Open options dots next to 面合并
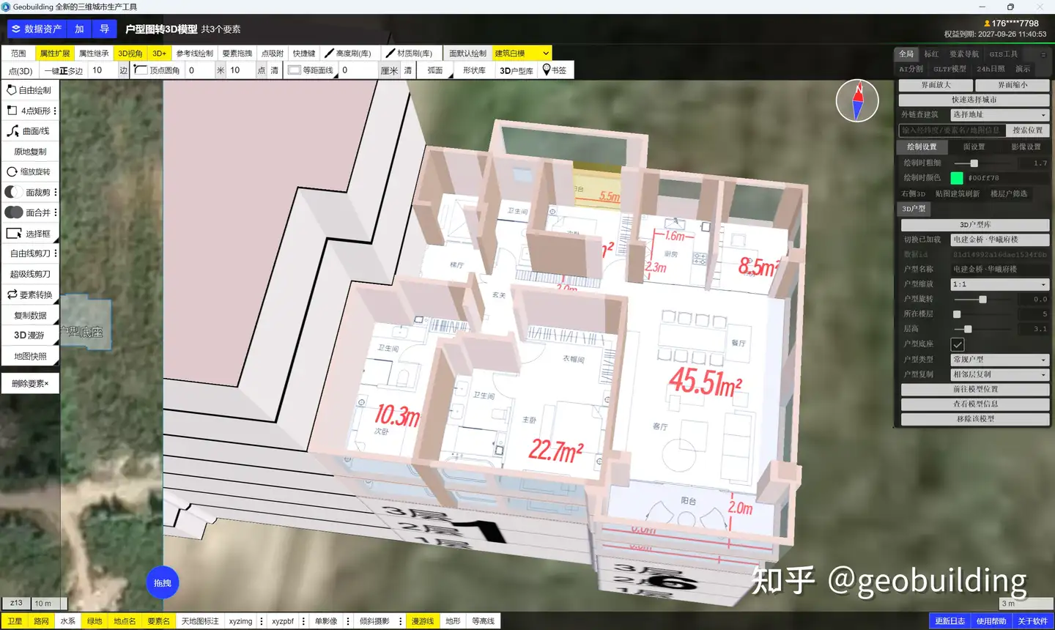Viewport: 1055px width, 630px height. click(x=55, y=212)
